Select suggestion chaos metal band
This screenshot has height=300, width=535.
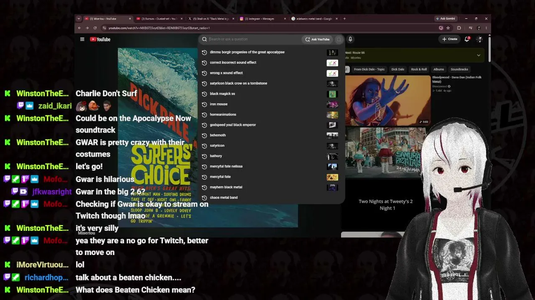pyautogui.click(x=224, y=197)
